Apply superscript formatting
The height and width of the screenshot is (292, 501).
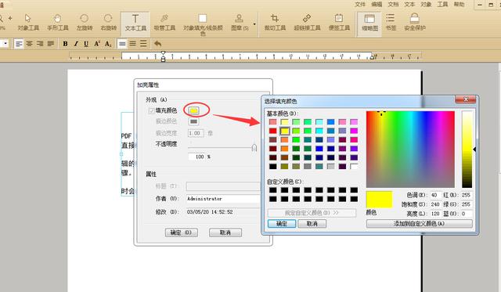click(97, 44)
